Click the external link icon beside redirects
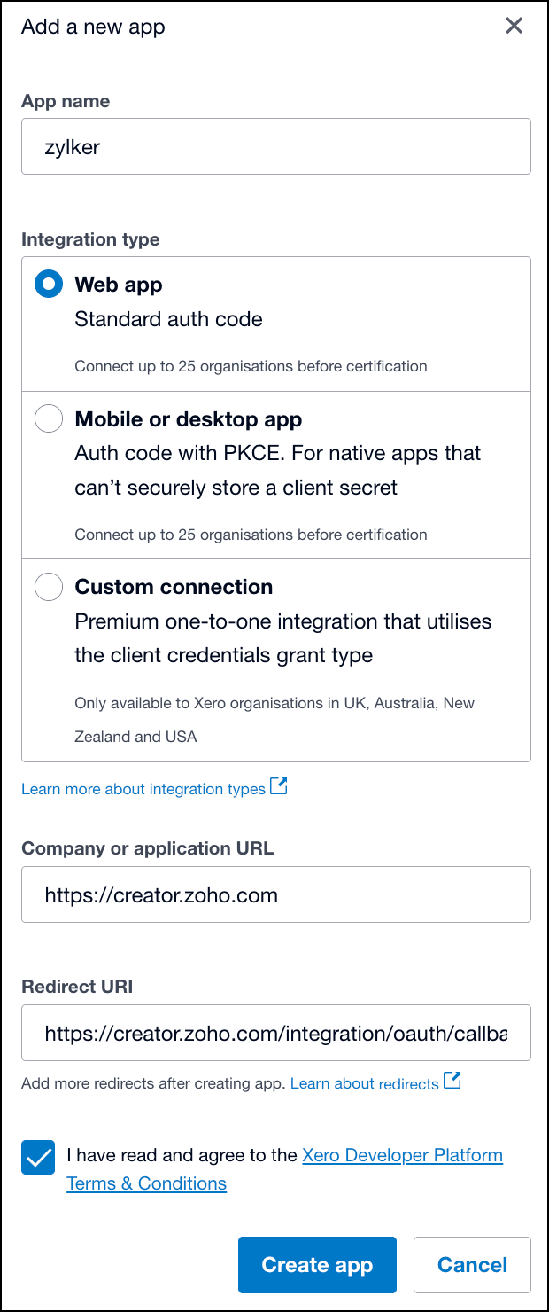 point(452,1081)
